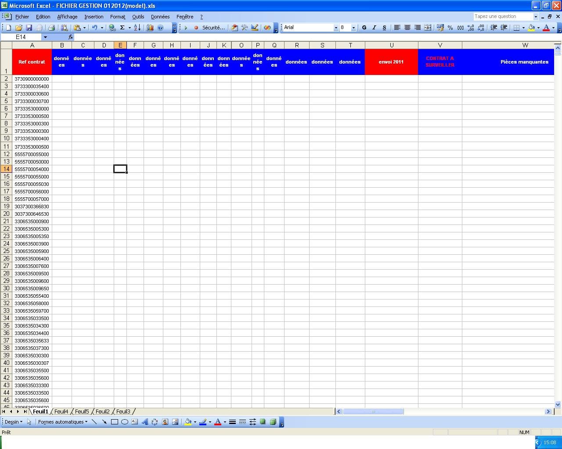Open the font size 8 dropdown

(353, 28)
